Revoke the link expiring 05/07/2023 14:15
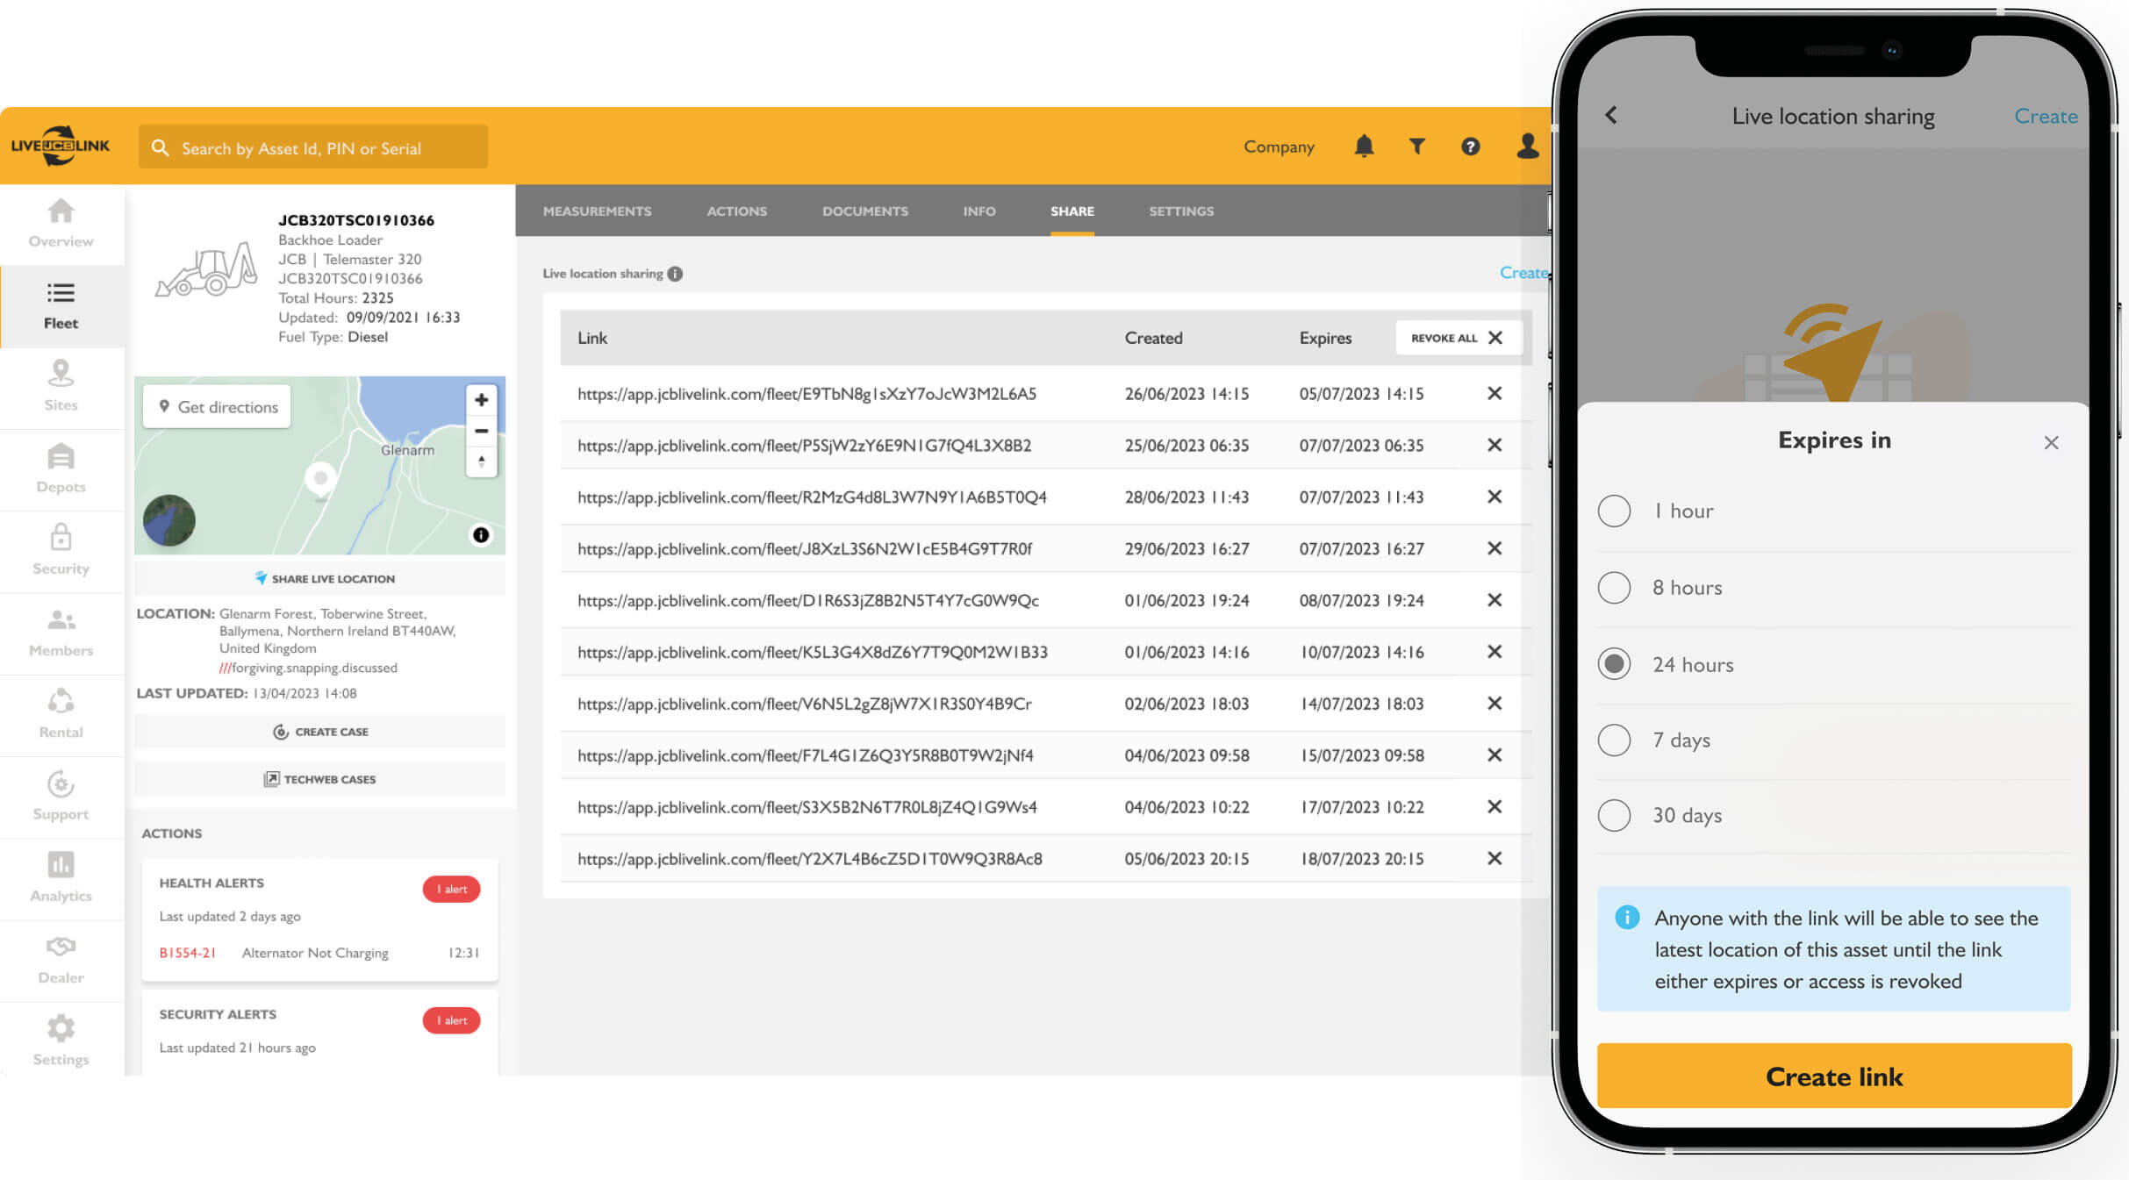 click(x=1495, y=393)
